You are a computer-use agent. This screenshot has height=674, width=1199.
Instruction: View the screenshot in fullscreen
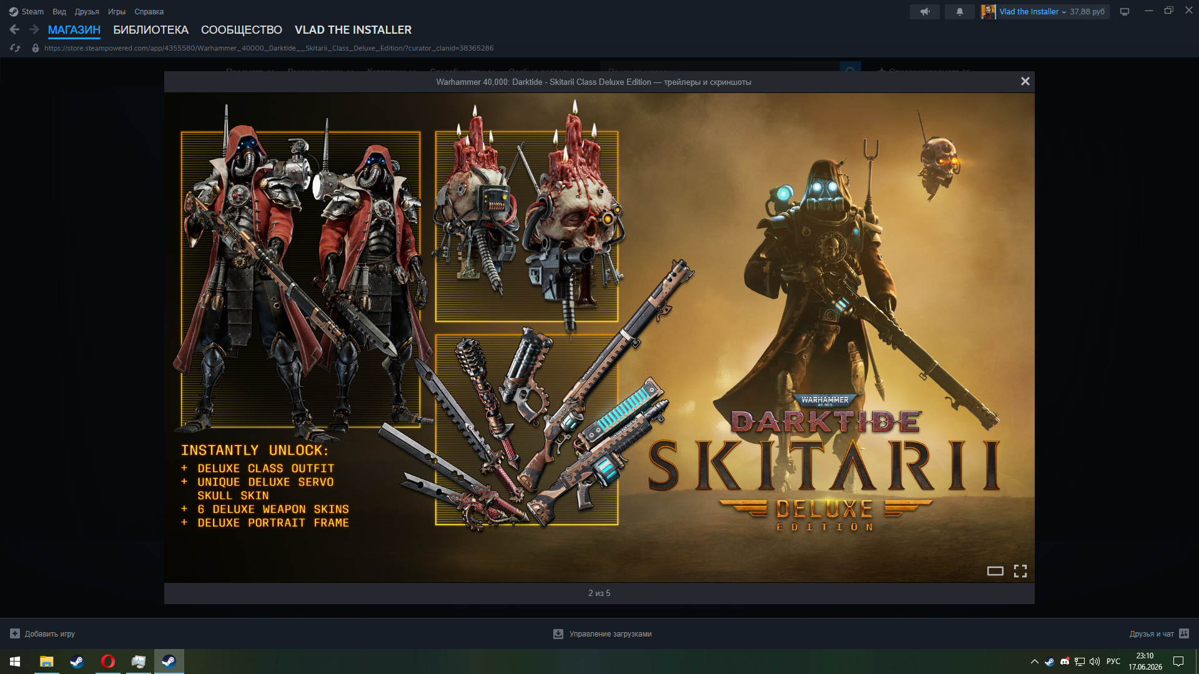click(1020, 571)
